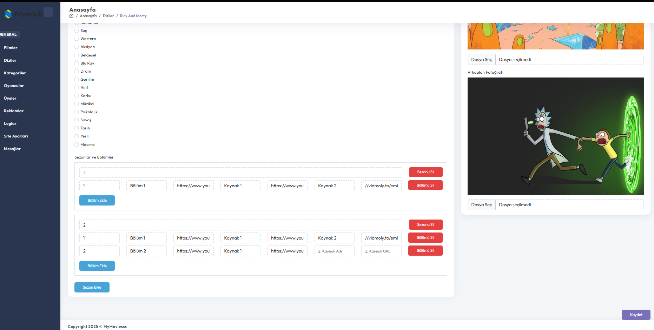Toggle the Blu Ray checkbox
This screenshot has width=654, height=330.
[77, 63]
